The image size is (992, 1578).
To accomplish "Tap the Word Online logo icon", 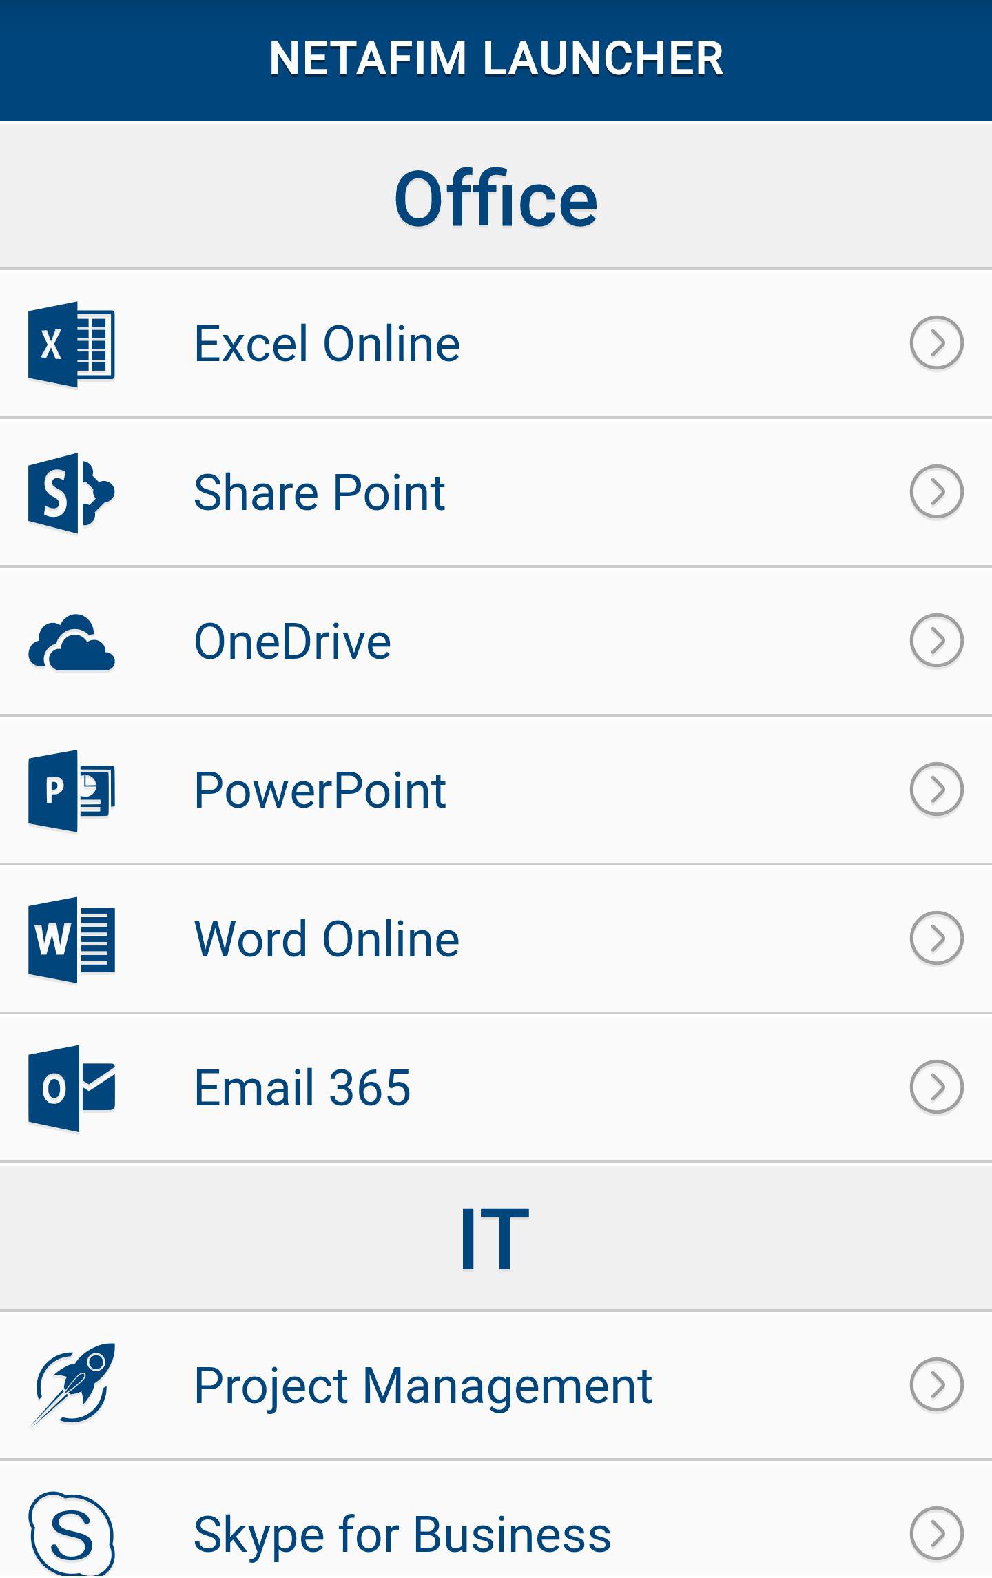I will tap(72, 939).
